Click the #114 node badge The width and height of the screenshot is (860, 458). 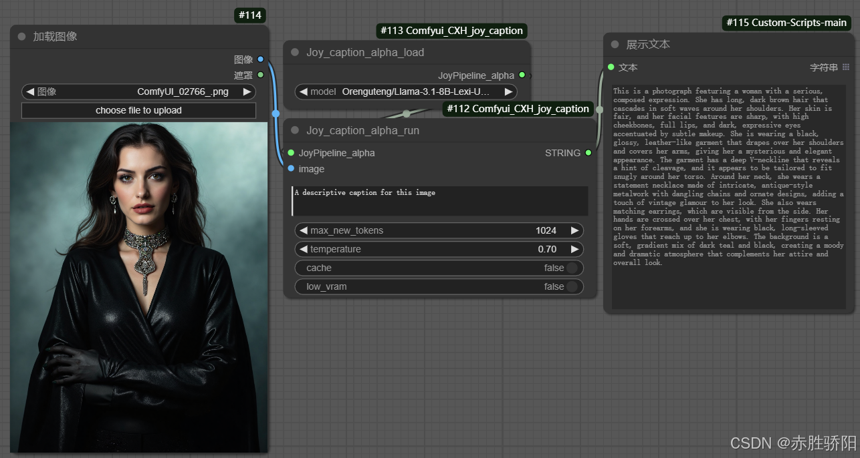click(x=250, y=15)
